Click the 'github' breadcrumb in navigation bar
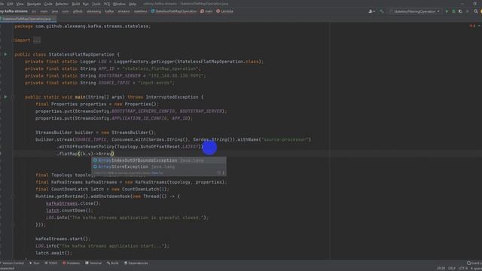Screen dimensions: 482x271 tap(78, 11)
